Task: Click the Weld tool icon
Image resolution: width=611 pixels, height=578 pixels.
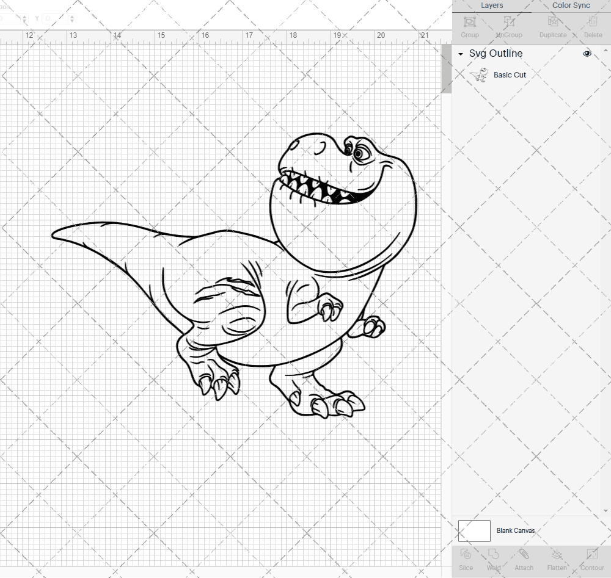Action: 493,554
